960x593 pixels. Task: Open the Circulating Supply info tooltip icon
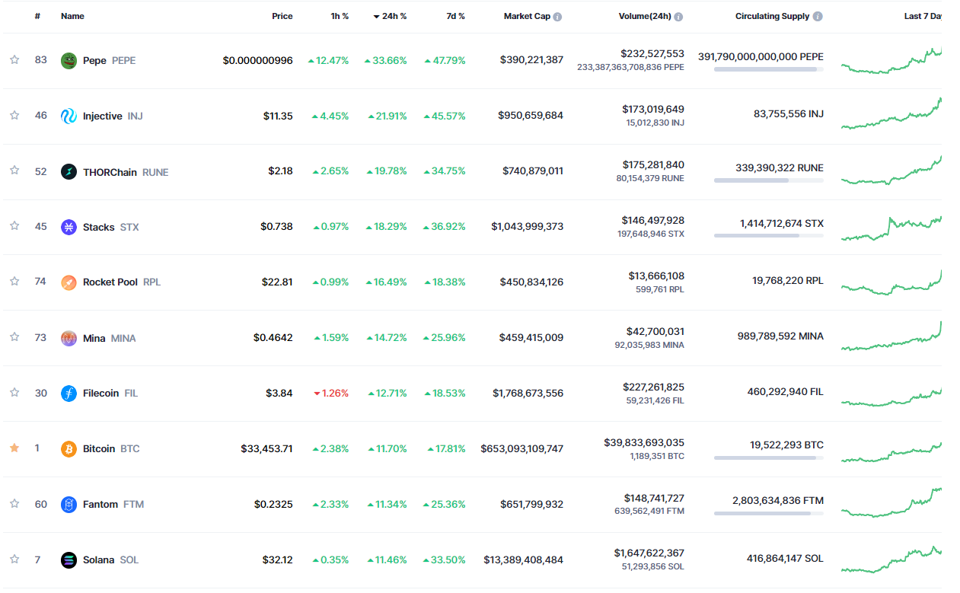[818, 17]
